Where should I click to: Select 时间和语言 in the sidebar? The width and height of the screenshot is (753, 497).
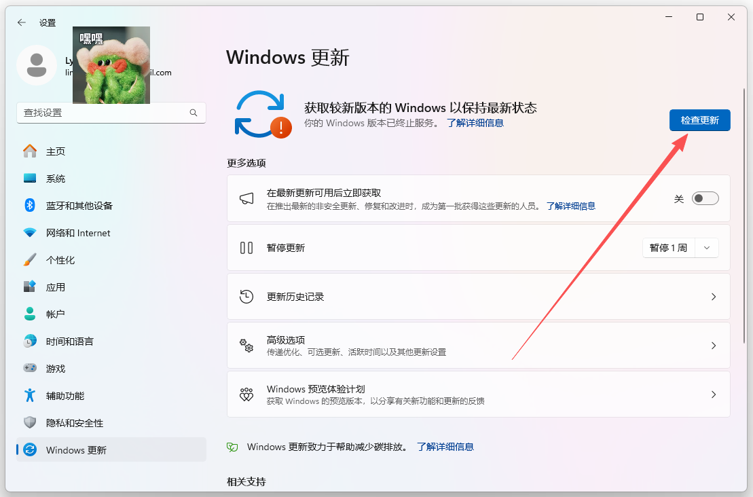tap(111, 342)
